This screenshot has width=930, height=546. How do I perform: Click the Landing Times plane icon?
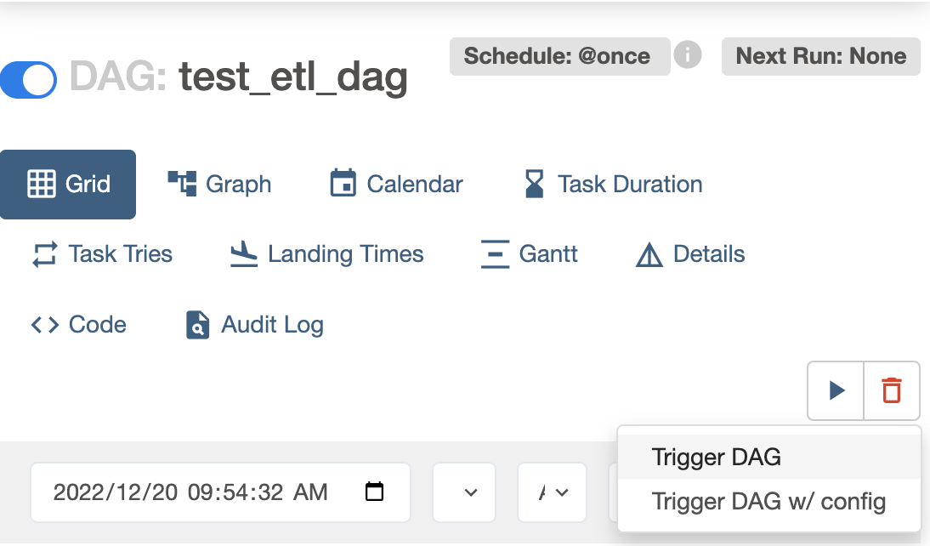click(244, 254)
